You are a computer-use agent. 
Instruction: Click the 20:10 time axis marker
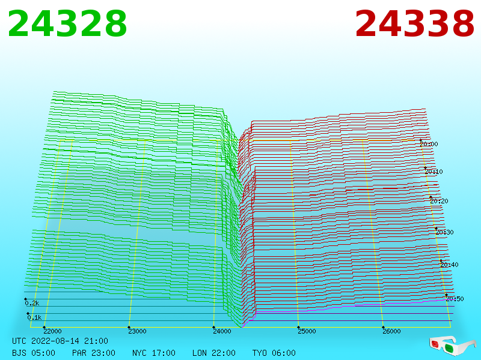(x=434, y=172)
